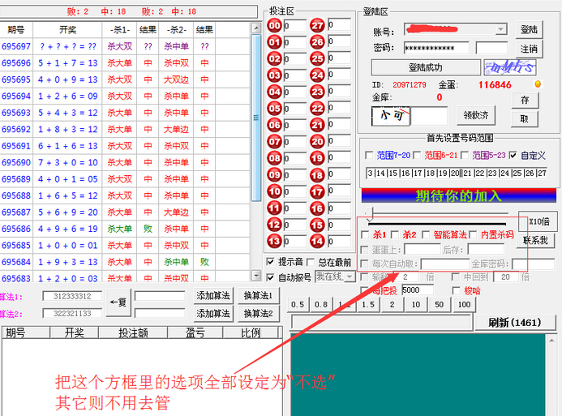
Task: Click the X10倍 button
Action: click(538, 221)
